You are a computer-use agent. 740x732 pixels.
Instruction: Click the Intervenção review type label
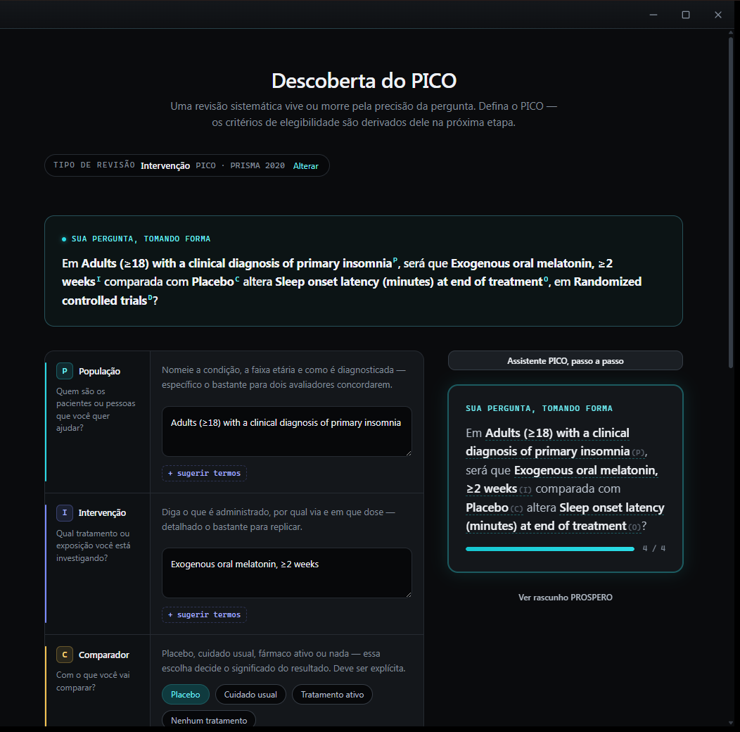click(165, 166)
